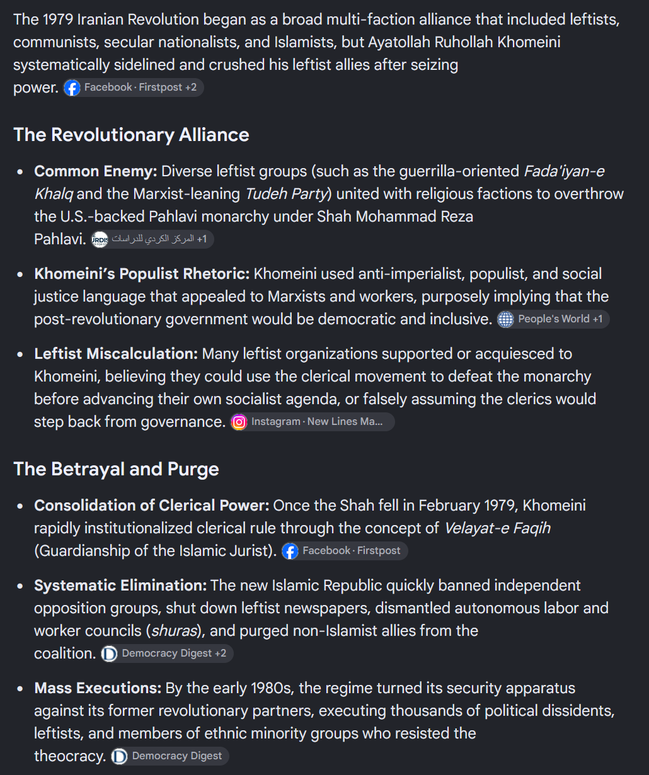Open the "Facebook · Firstpost +2" source label
The width and height of the screenshot is (649, 775).
[x=141, y=88]
